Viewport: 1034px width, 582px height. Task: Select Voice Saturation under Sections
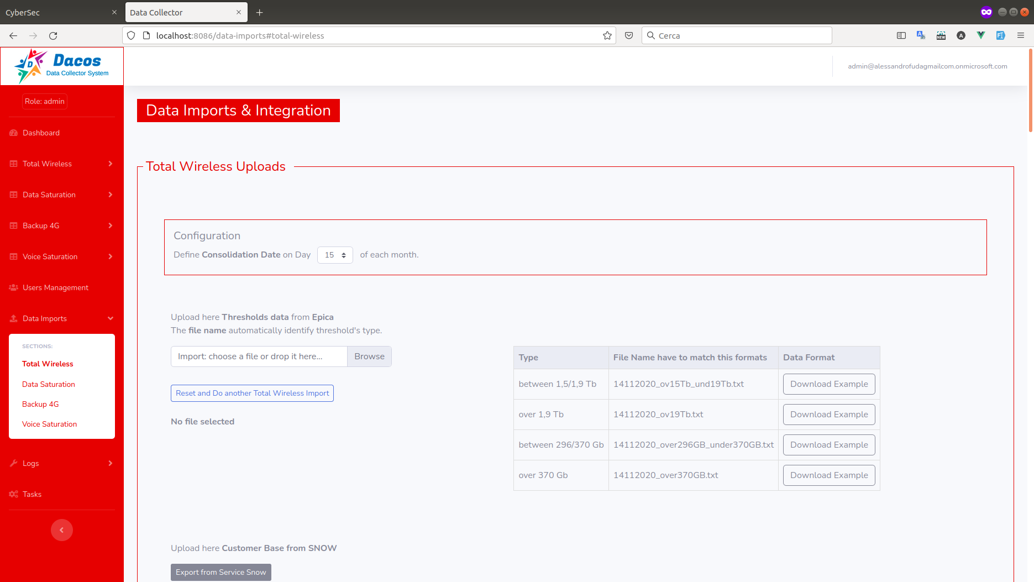click(x=50, y=424)
